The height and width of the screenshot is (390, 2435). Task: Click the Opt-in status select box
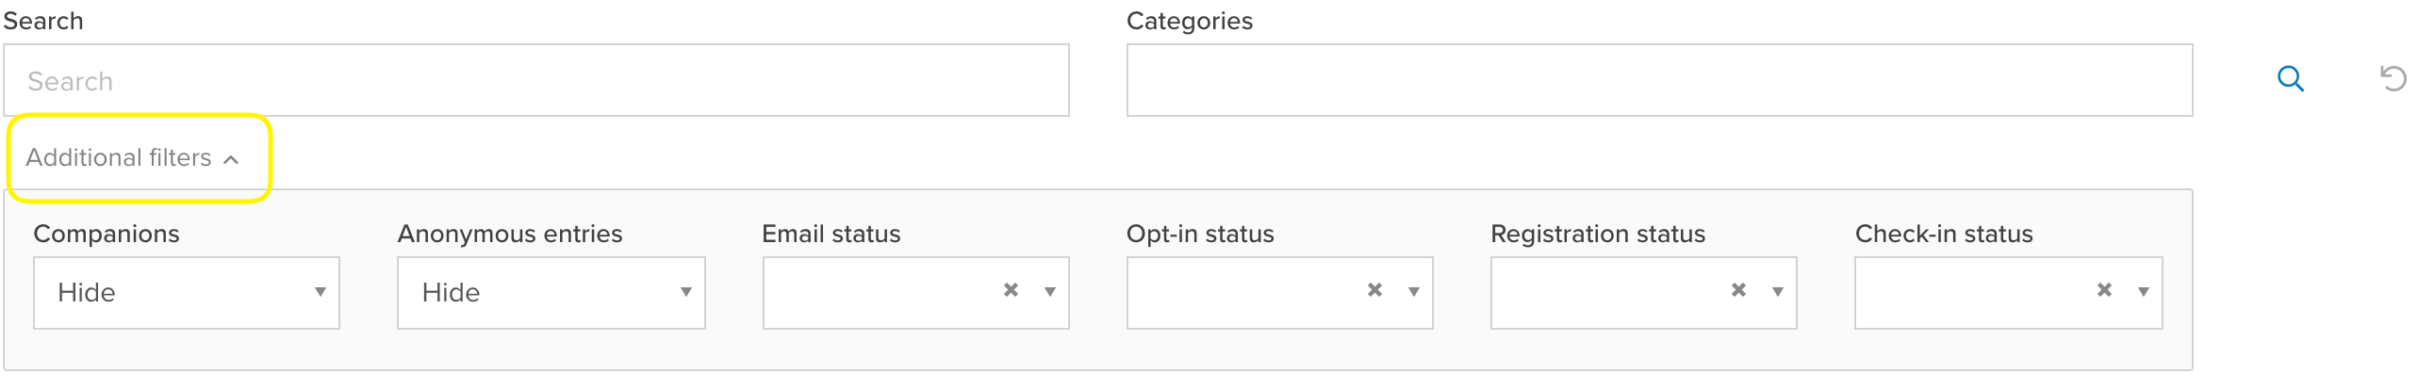pyautogui.click(x=1243, y=293)
